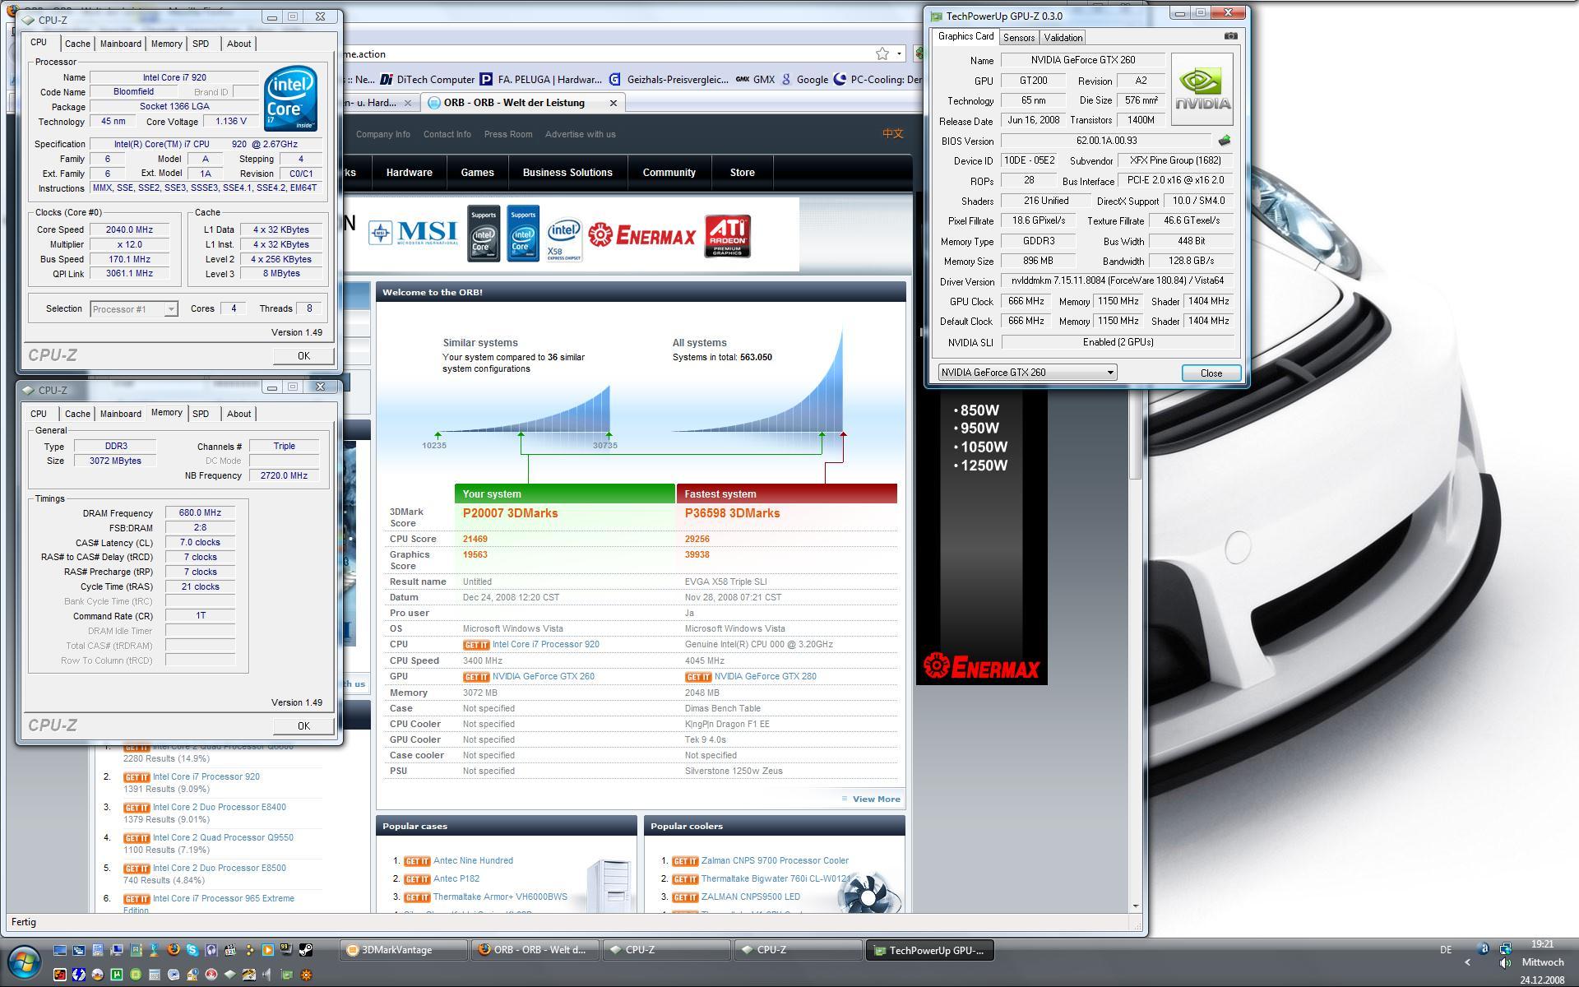Open the volume speaker tray icon
The image size is (1579, 987).
pos(1505,963)
